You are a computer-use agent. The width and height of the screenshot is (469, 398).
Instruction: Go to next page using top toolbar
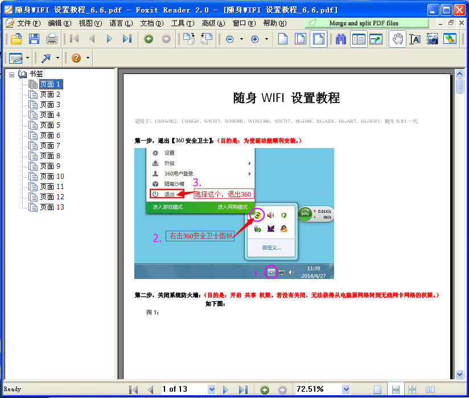point(109,39)
